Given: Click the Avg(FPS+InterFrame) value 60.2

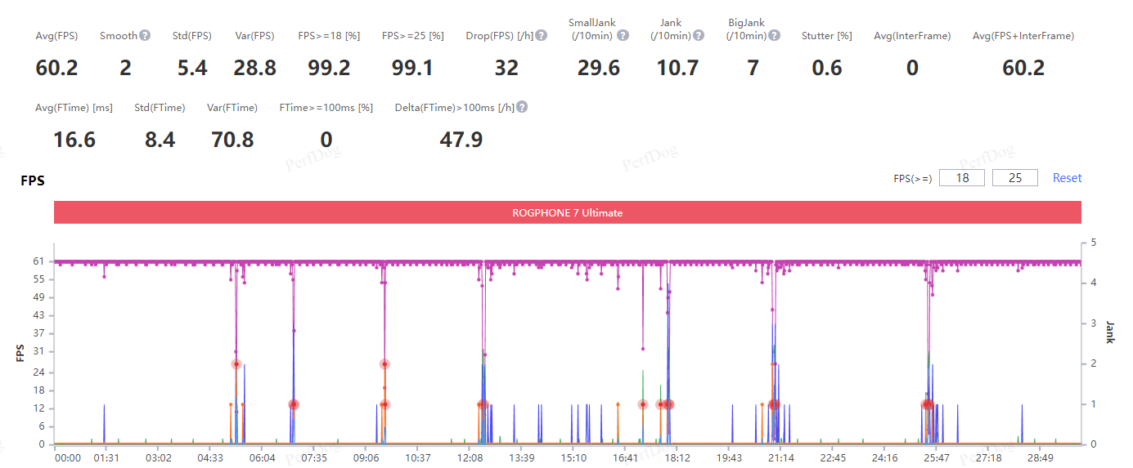Looking at the screenshot, I should pos(1023,68).
